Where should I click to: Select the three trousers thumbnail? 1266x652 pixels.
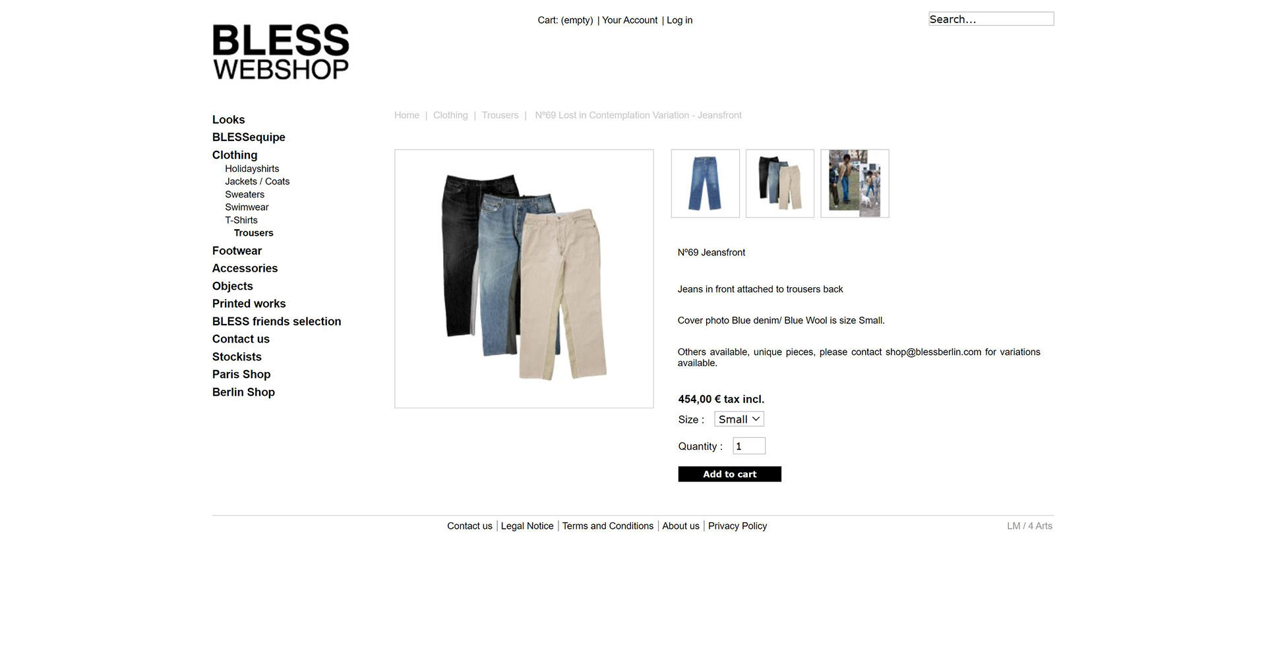pyautogui.click(x=780, y=183)
